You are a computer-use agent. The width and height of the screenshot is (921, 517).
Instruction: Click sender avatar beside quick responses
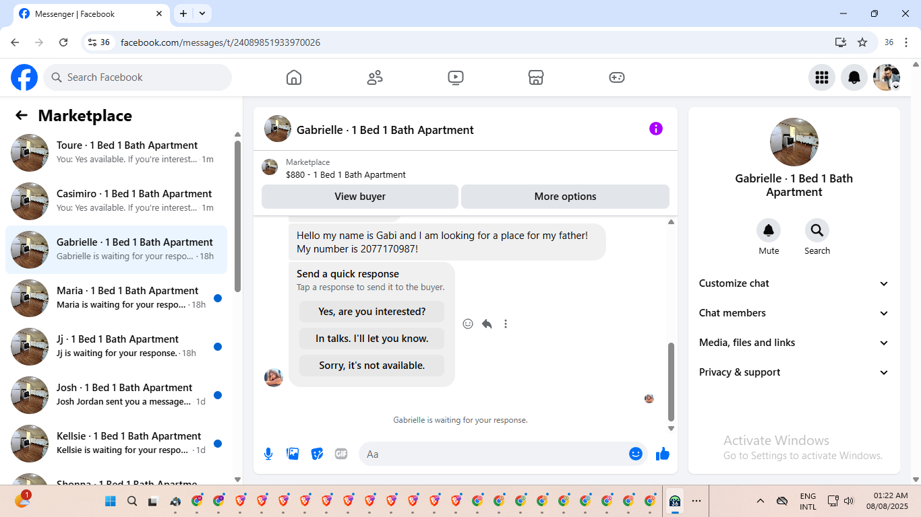274,377
